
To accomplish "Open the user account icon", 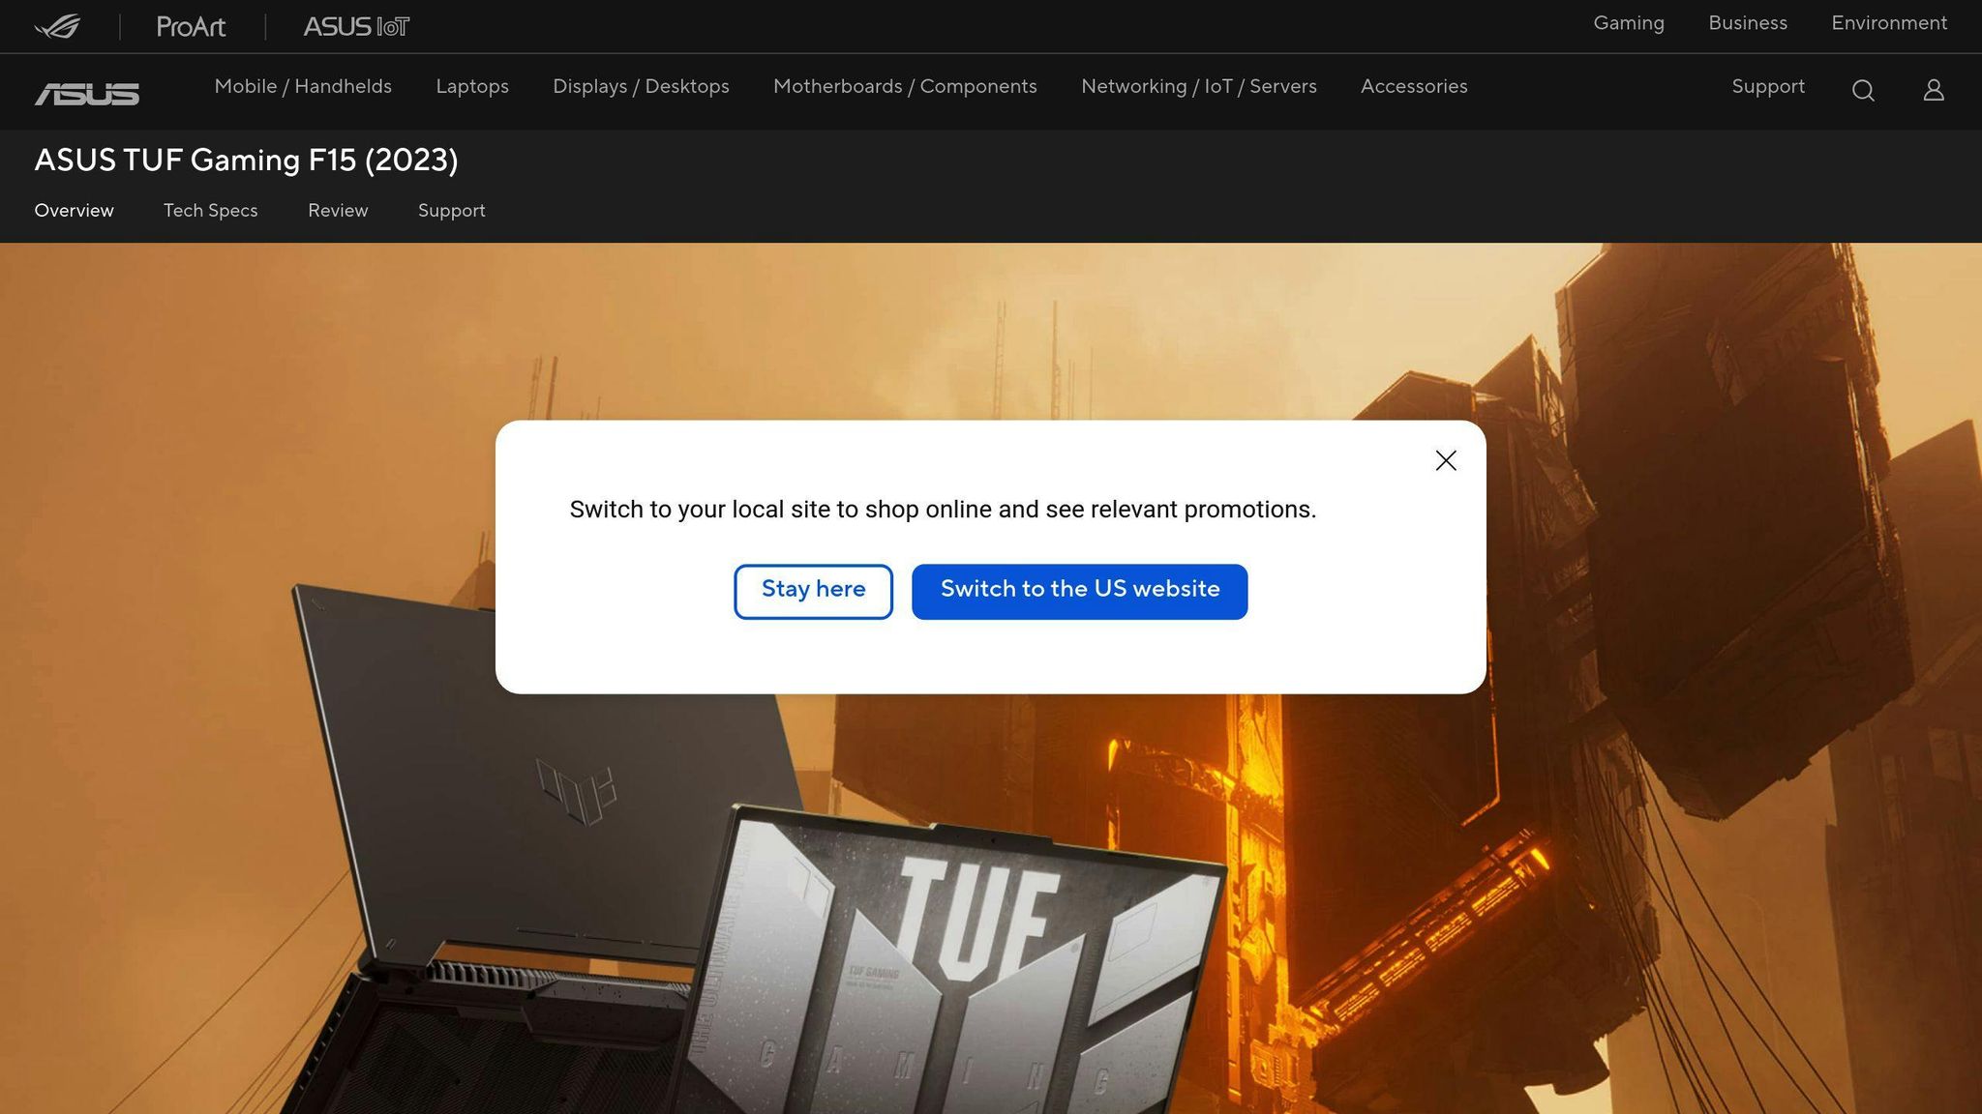I will tap(1934, 90).
